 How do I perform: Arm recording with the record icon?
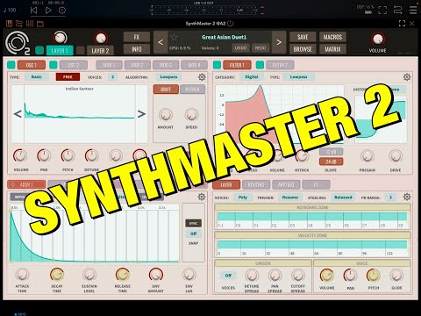(x=62, y=11)
